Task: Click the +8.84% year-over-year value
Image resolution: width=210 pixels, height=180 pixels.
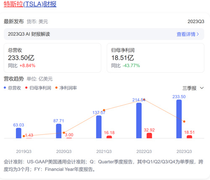Action: click(27, 66)
